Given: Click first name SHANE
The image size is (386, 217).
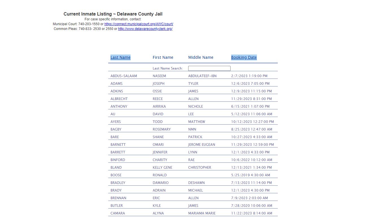Looking at the screenshot, I should pos(158,137).
